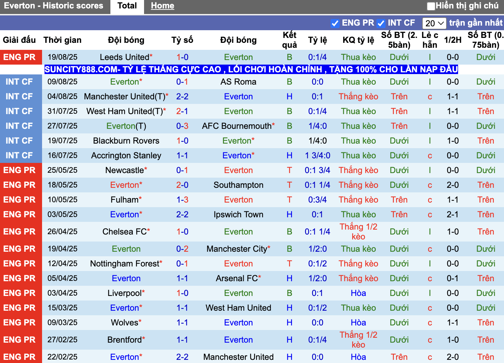Click the 2-0 score against Southampton
This screenshot has width=504, height=363.
pyautogui.click(x=182, y=185)
